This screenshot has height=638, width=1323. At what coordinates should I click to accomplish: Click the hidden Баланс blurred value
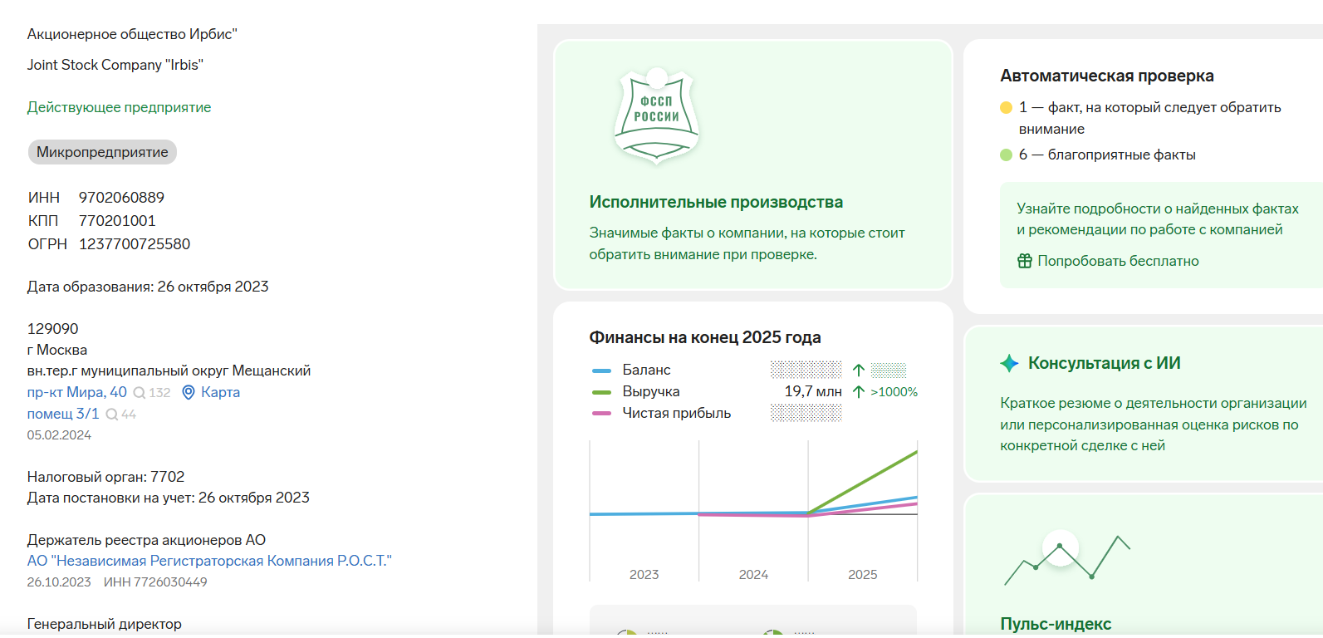(x=806, y=370)
